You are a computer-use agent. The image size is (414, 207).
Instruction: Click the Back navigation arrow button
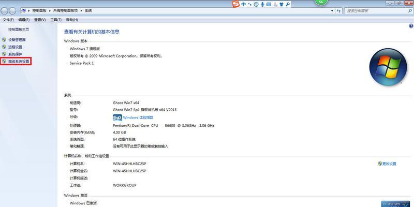[4, 11]
